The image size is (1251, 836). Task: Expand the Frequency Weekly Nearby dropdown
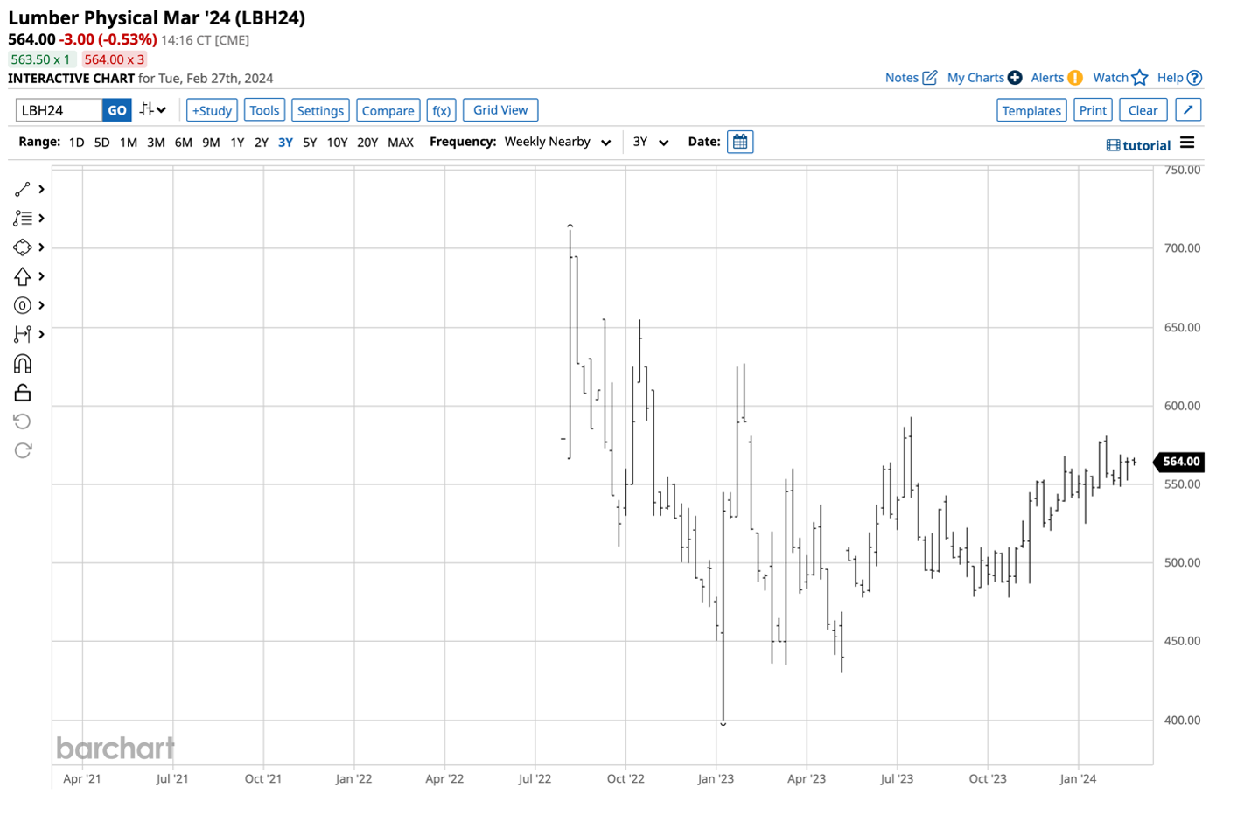[x=557, y=142]
